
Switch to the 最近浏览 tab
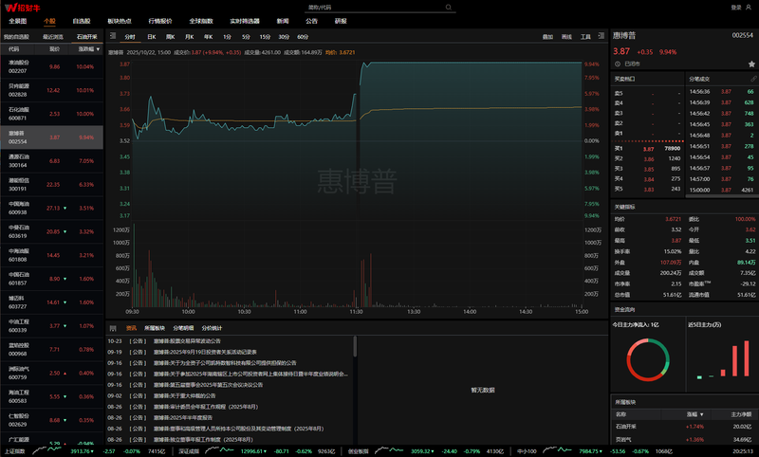pos(52,36)
